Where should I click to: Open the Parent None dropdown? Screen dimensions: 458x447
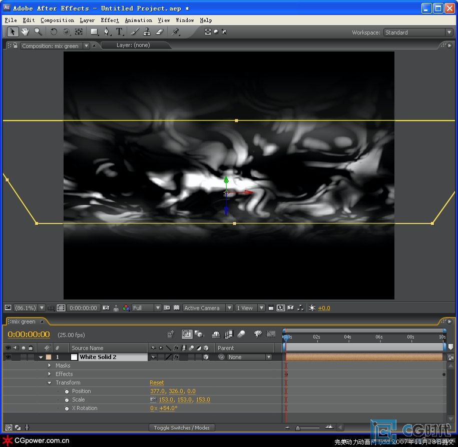(x=249, y=357)
